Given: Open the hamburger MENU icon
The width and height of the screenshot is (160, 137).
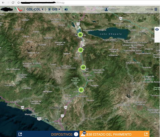Looking at the screenshot, I should 156,9.
